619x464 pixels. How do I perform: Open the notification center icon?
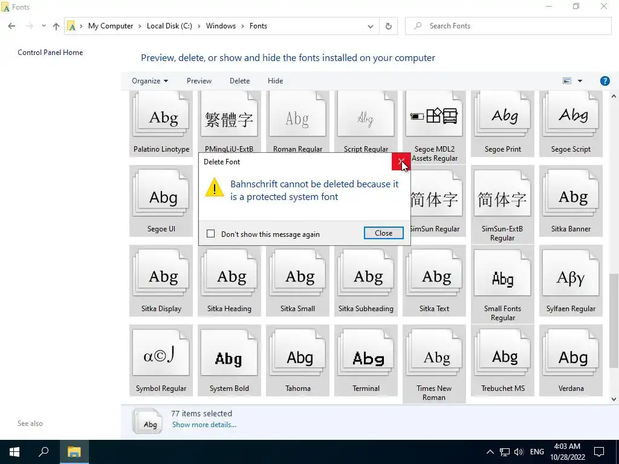click(599, 452)
